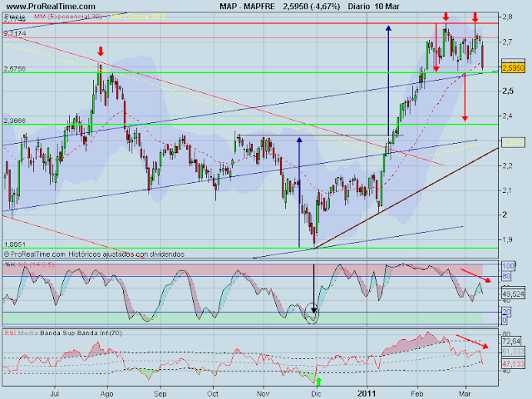This screenshot has height=399, width=532.
Task: Click the '%K %D (14 3 5)' stochastic label
Action: [x=29, y=264]
